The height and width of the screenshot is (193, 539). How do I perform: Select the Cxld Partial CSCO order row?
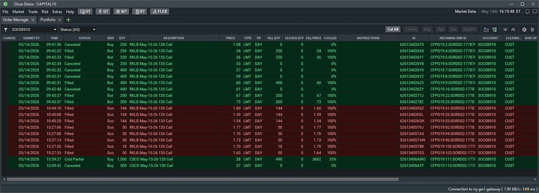pyautogui.click(x=270, y=159)
